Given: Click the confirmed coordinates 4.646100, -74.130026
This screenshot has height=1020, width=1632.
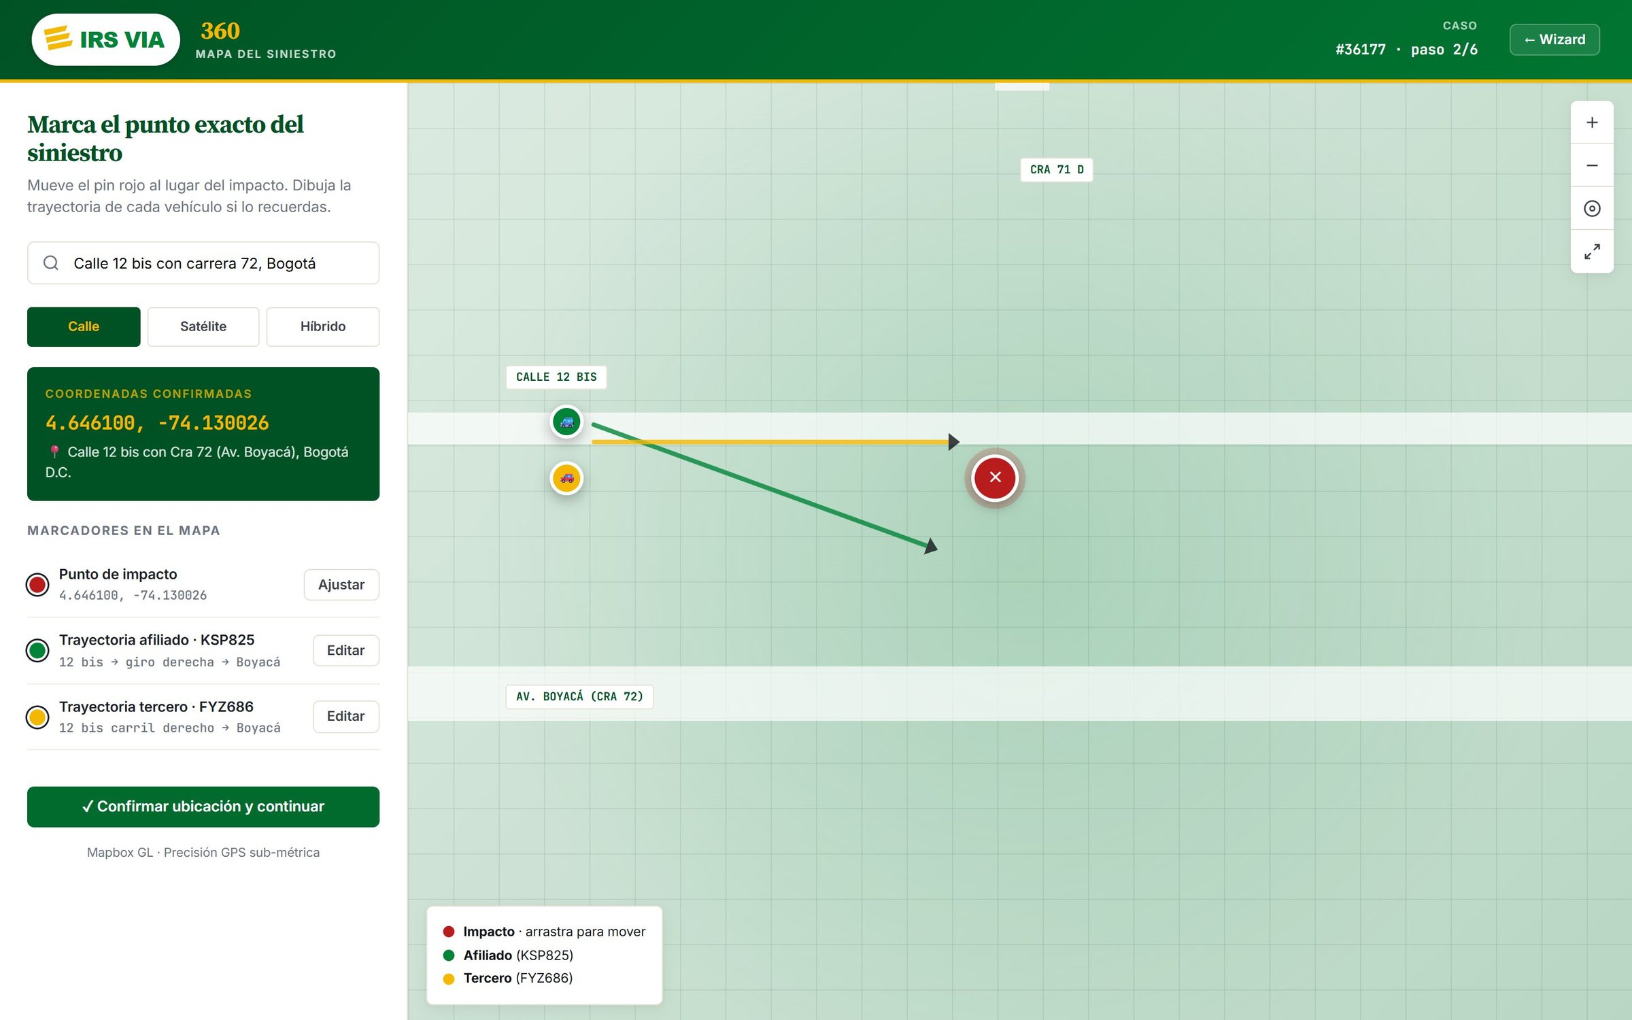Looking at the screenshot, I should 157,423.
